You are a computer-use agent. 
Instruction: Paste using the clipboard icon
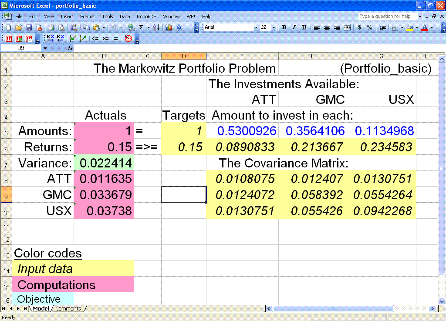coord(97,27)
